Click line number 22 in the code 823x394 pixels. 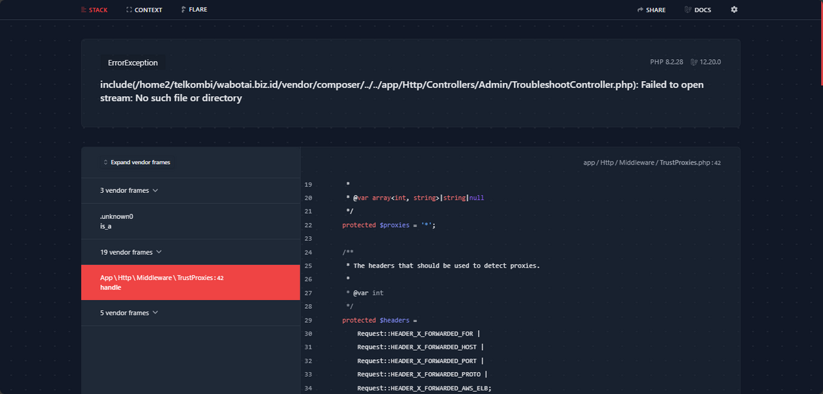[307, 225]
